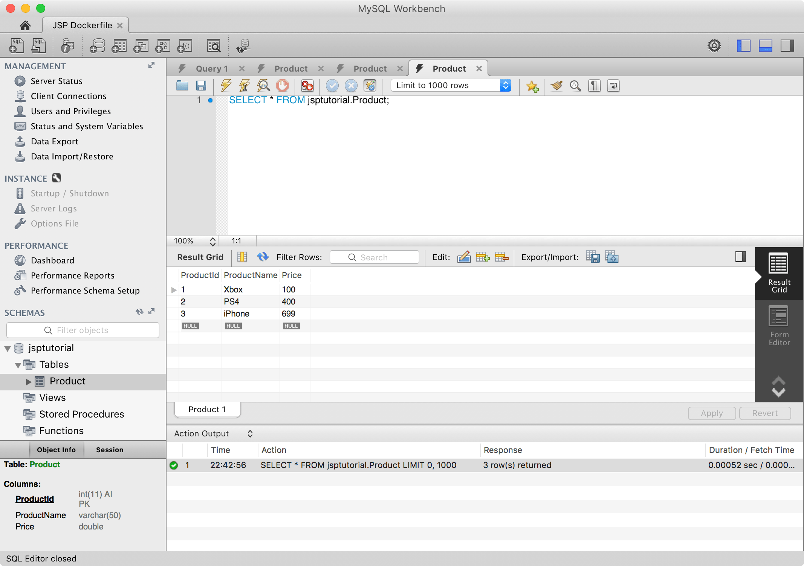
Task: Create a new view icon
Action: pyautogui.click(x=141, y=46)
